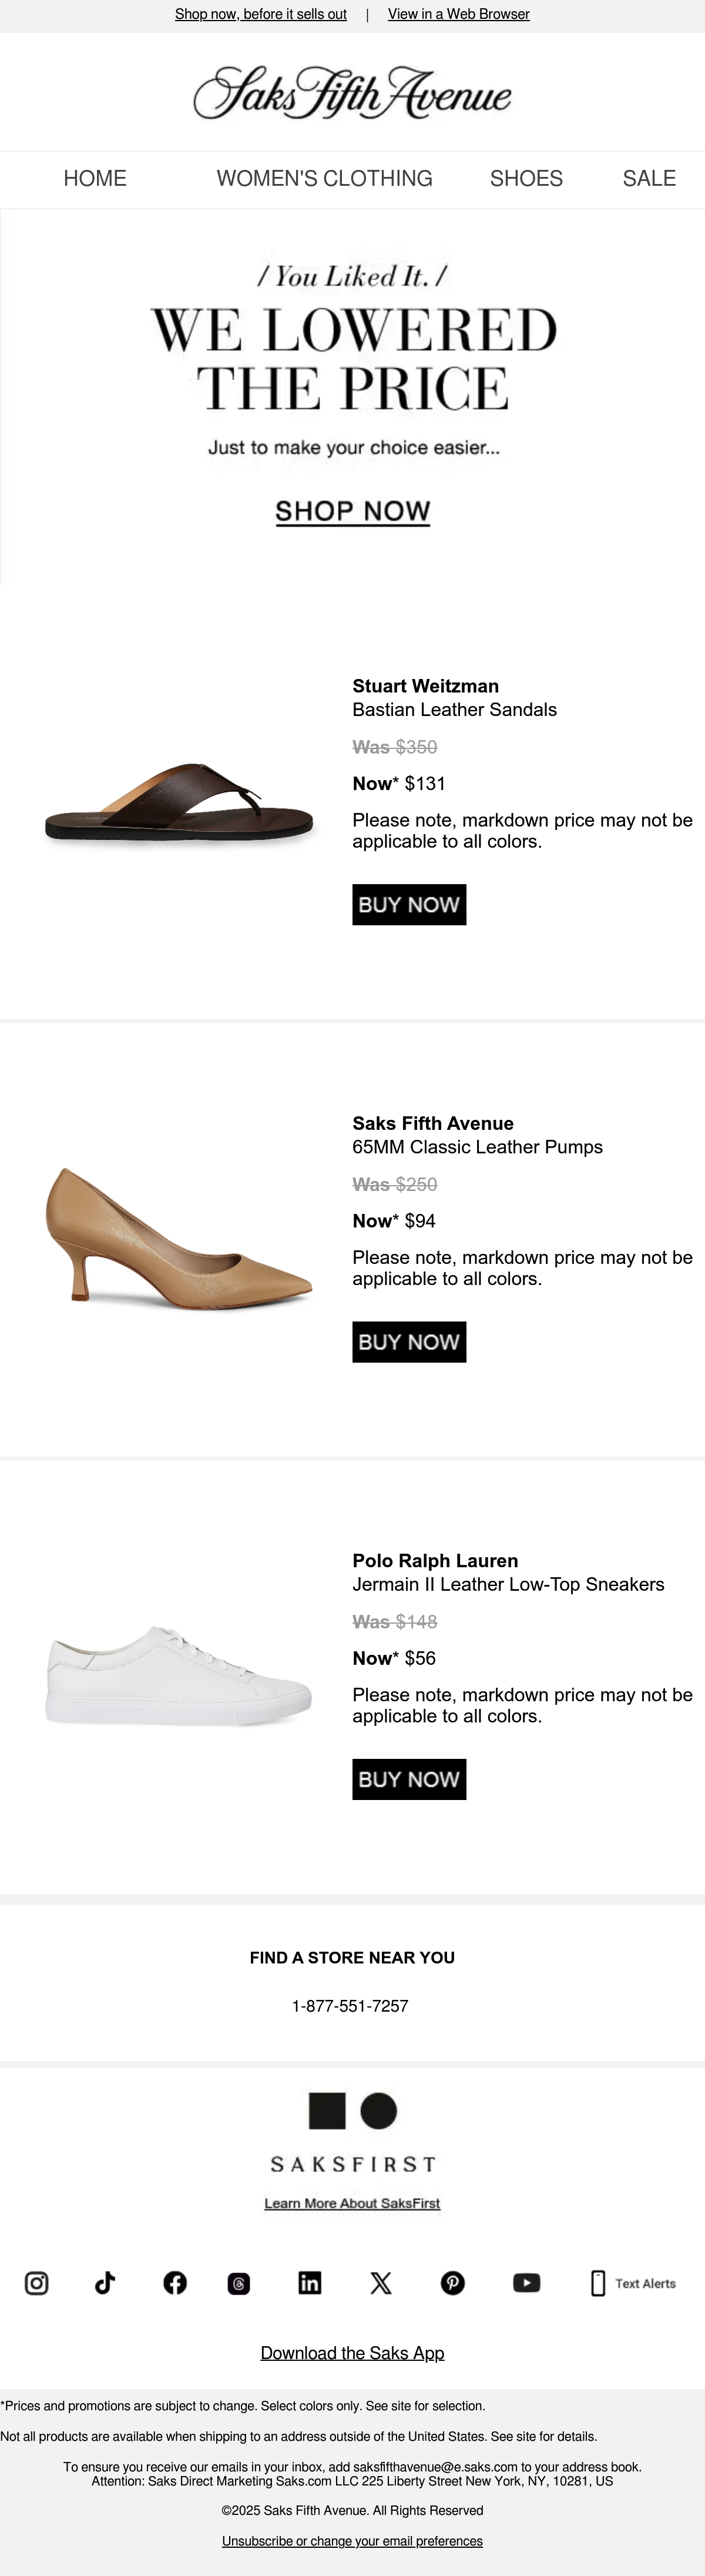Tap the Text Alerts phone icon
This screenshot has height=2576, width=705.
click(x=598, y=2283)
